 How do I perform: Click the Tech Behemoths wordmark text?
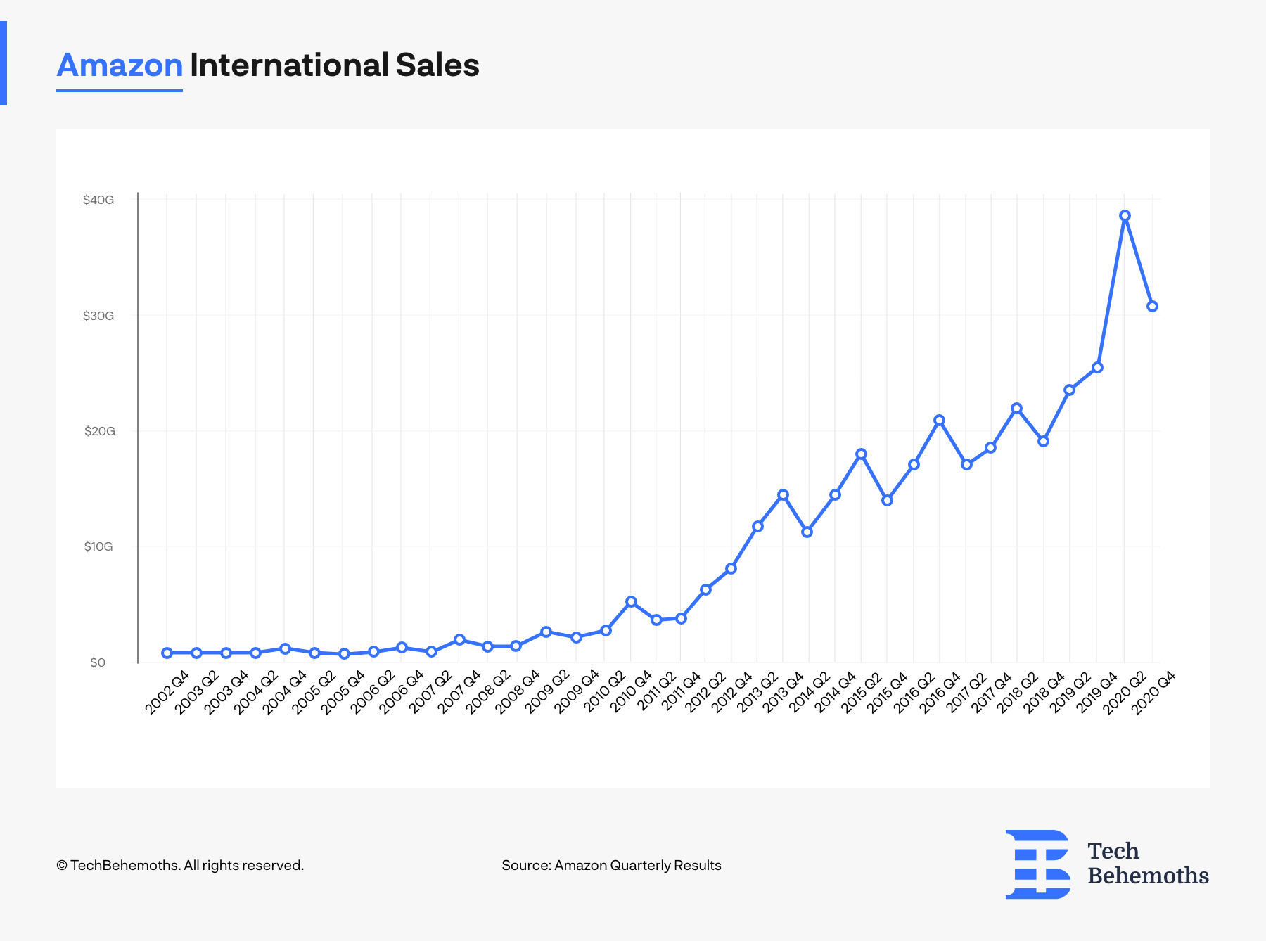pyautogui.click(x=1148, y=864)
